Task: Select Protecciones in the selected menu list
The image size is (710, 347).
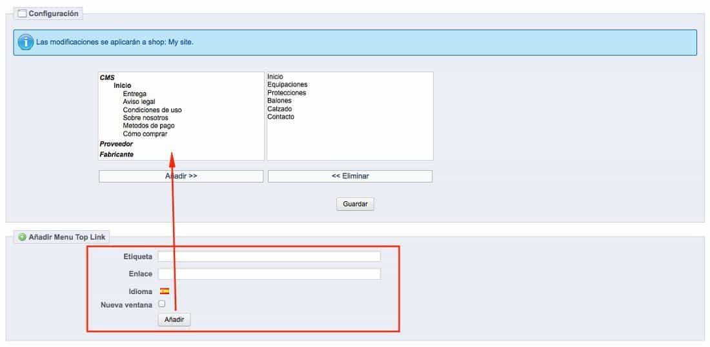Action: (287, 93)
